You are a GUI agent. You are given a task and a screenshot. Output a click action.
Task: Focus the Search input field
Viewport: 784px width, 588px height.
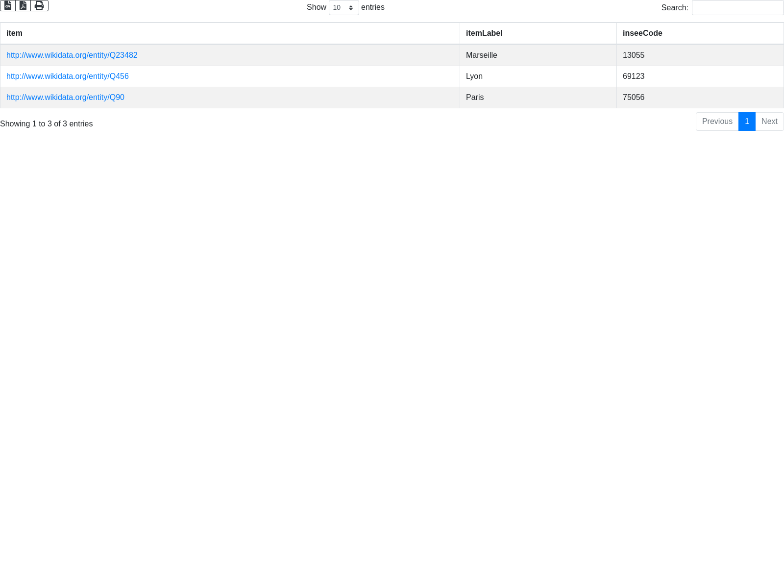737,8
